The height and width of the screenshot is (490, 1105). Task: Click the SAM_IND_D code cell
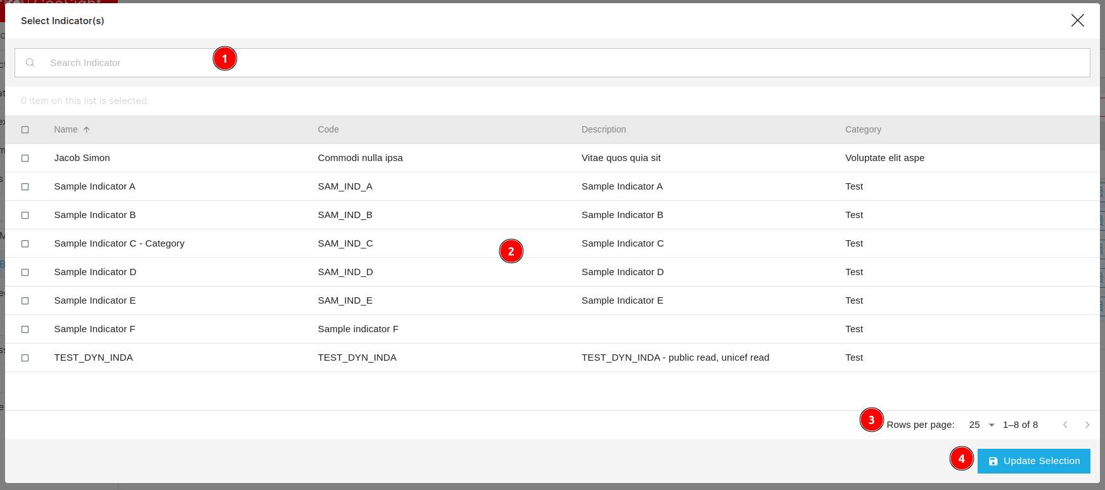(x=345, y=272)
